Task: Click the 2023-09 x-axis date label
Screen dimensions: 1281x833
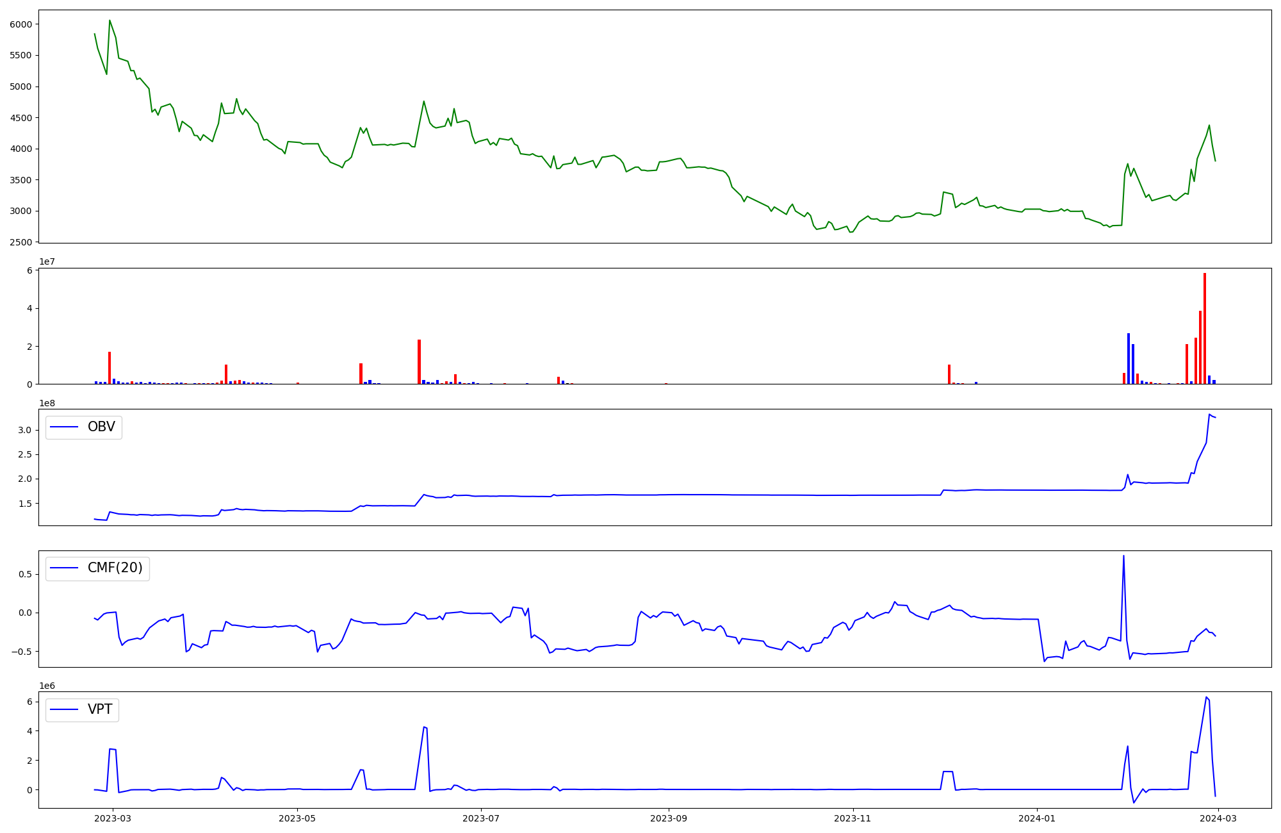Action: (x=669, y=818)
